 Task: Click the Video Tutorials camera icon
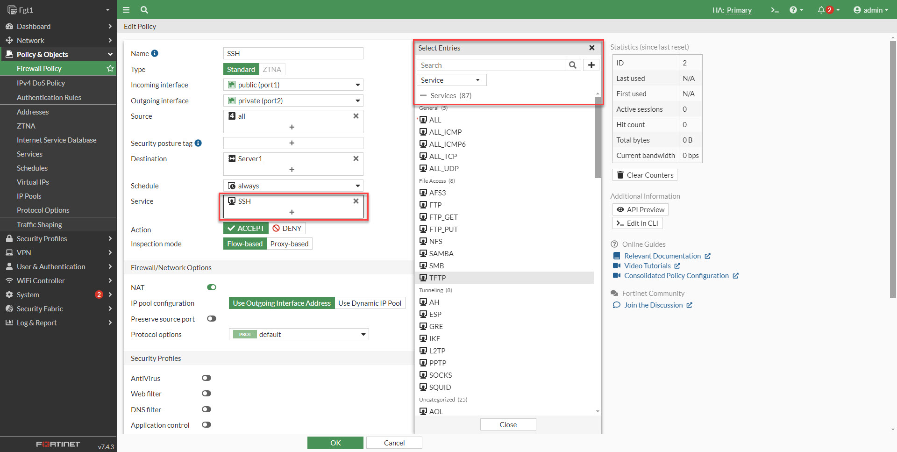pos(617,265)
